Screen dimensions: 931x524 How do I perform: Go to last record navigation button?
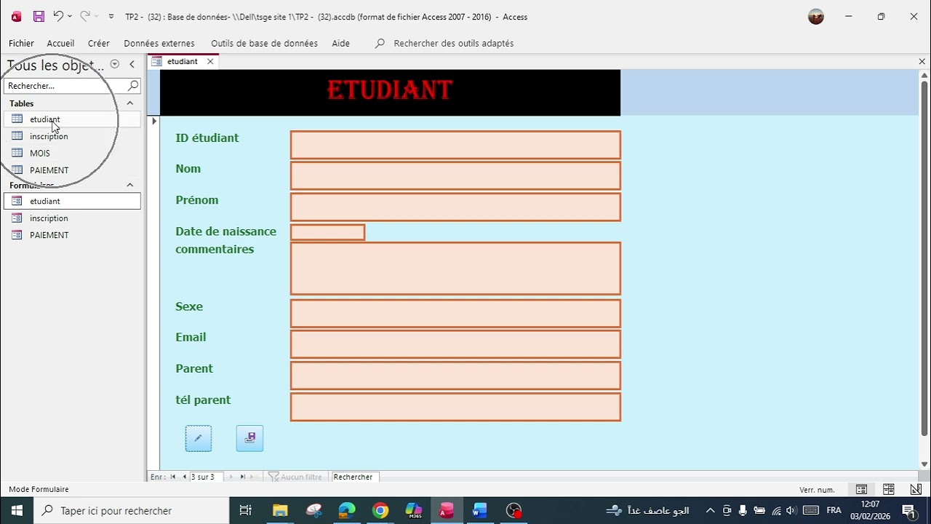(242, 477)
